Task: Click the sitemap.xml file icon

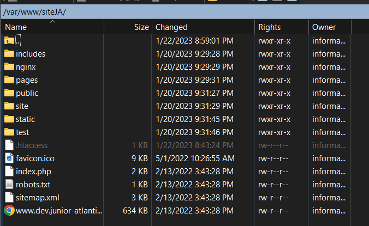Action: pyautogui.click(x=9, y=197)
